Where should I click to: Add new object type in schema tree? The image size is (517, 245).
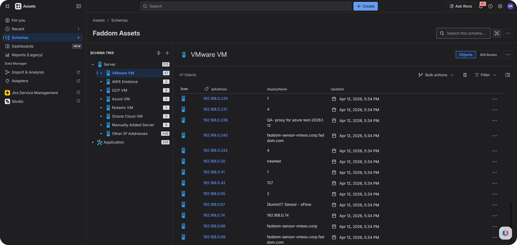click(167, 53)
